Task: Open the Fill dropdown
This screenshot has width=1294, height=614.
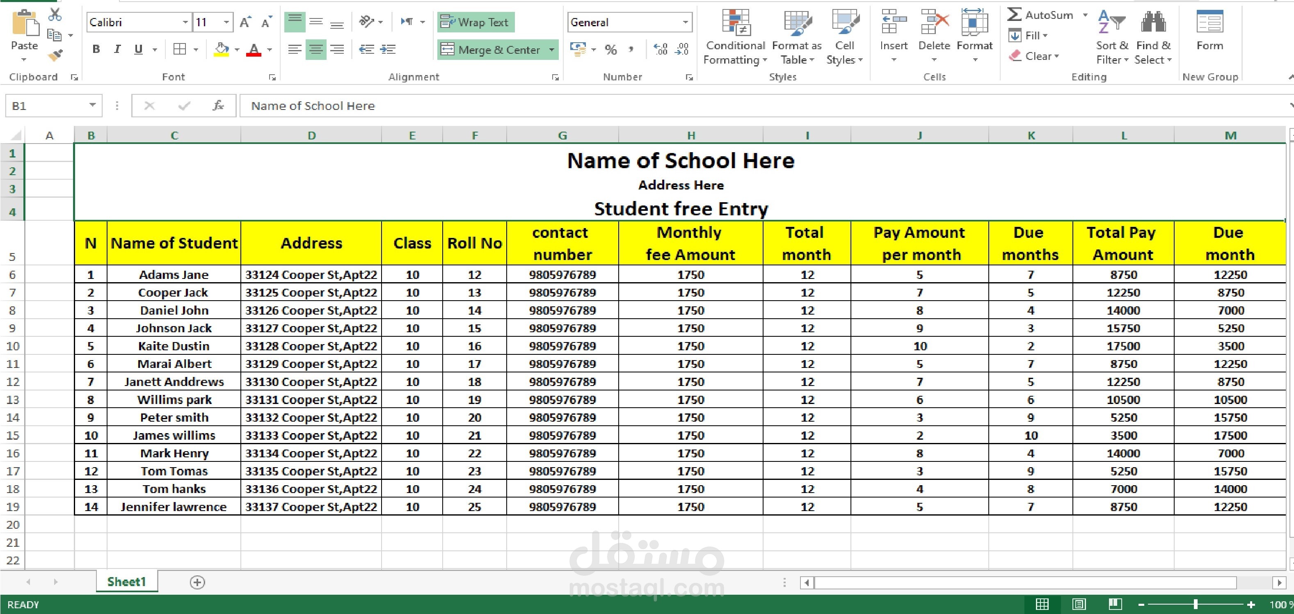Action: 1029,35
